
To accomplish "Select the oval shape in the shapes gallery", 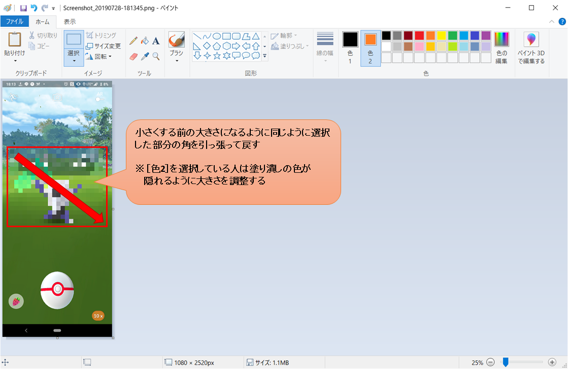I will (x=216, y=36).
